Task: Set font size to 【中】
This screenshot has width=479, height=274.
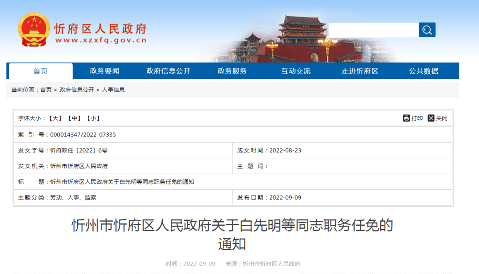Action: point(74,118)
